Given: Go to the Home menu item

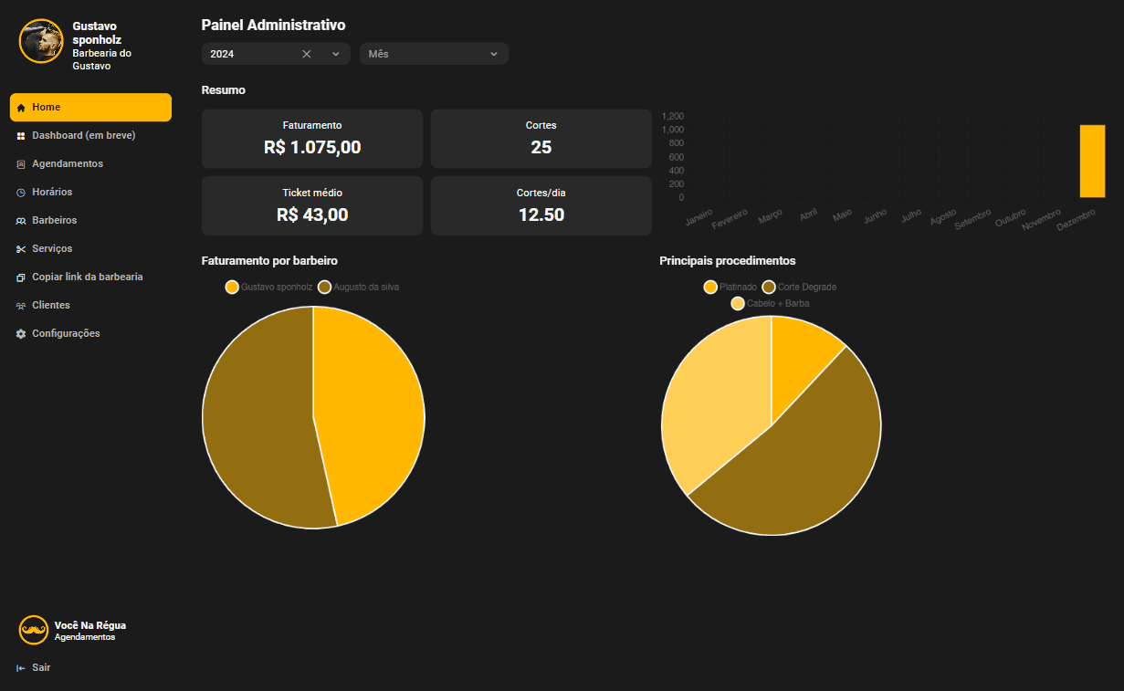Looking at the screenshot, I should coord(90,107).
